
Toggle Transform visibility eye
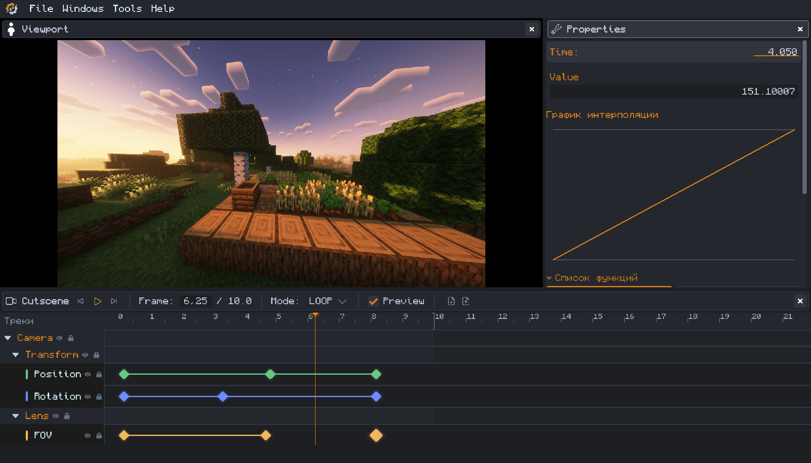[85, 355]
